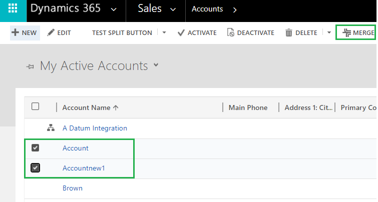This screenshot has height=202, width=378.
Task: Expand the Accounts breadcrumb chevron
Action: 235,9
